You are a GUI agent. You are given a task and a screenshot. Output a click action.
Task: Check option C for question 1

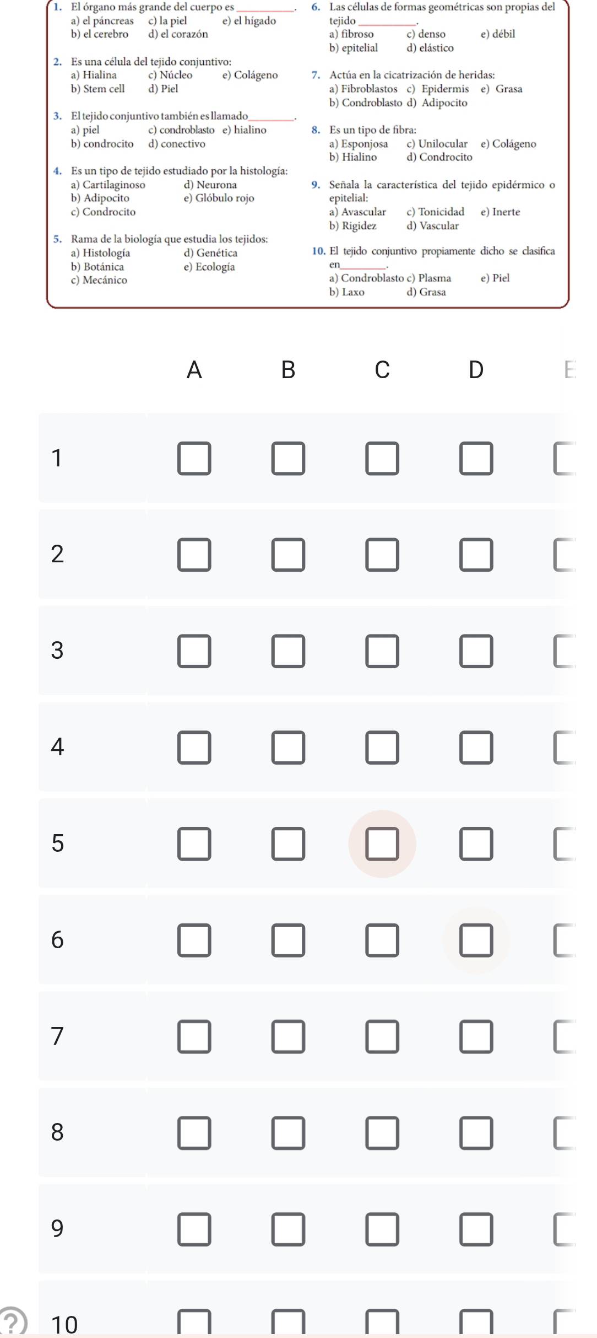[x=382, y=458]
